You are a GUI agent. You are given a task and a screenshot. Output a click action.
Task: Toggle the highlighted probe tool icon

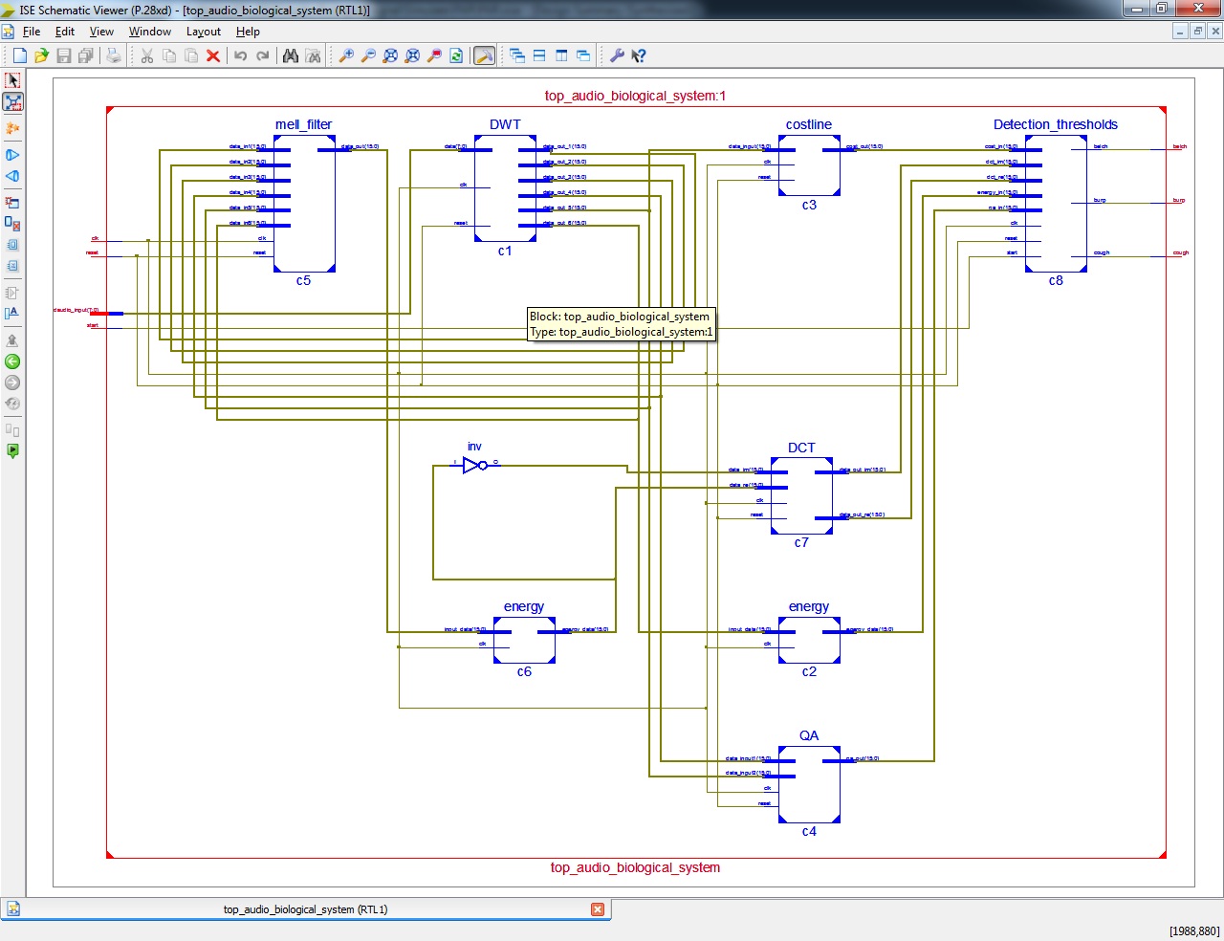pyautogui.click(x=485, y=56)
